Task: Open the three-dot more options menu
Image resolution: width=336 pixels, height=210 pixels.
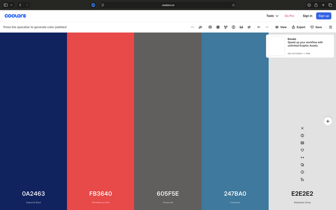Action: 192,27
